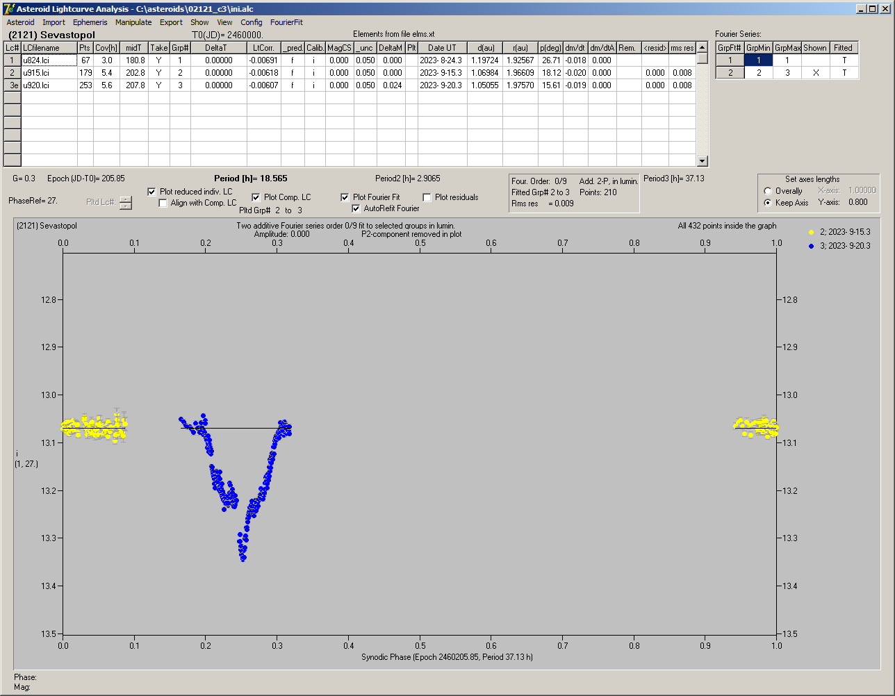The height and width of the screenshot is (696, 895).
Task: Click LtCorr value -0.00618
Action: [x=263, y=73]
